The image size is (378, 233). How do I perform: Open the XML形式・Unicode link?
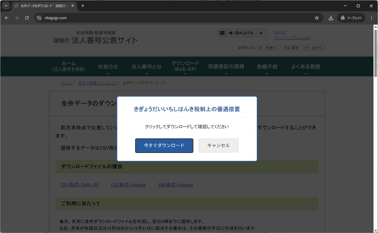click(x=175, y=185)
